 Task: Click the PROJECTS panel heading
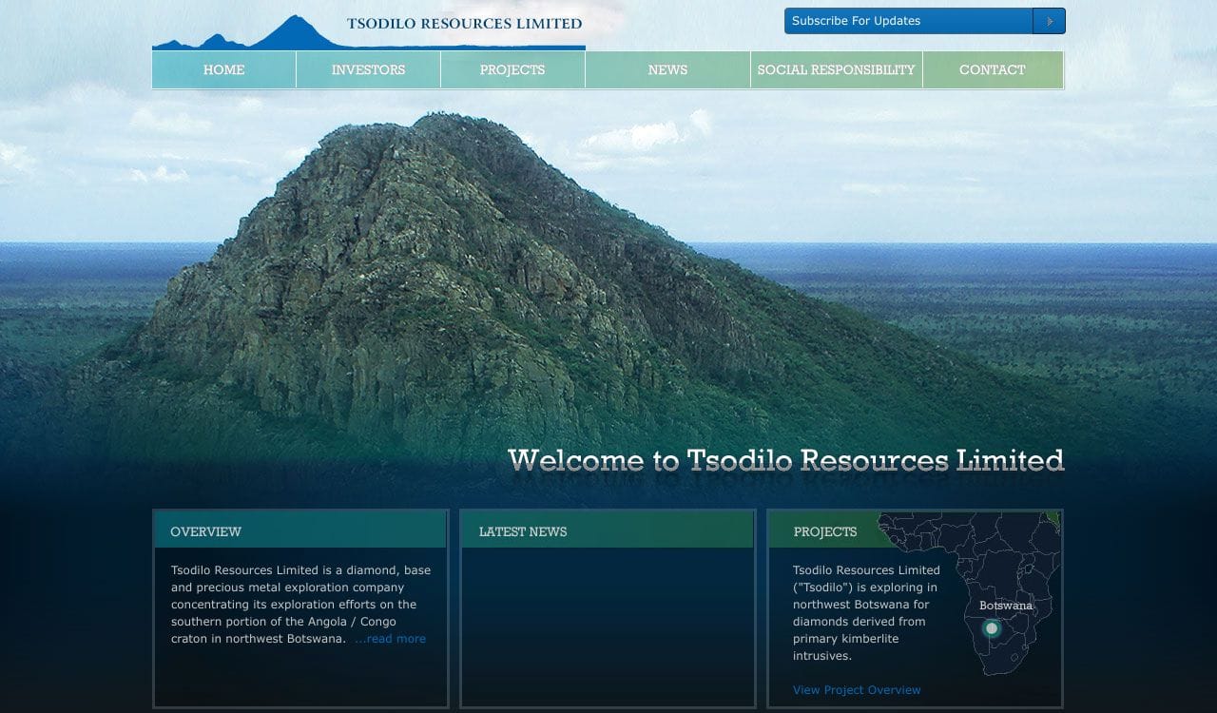click(825, 531)
